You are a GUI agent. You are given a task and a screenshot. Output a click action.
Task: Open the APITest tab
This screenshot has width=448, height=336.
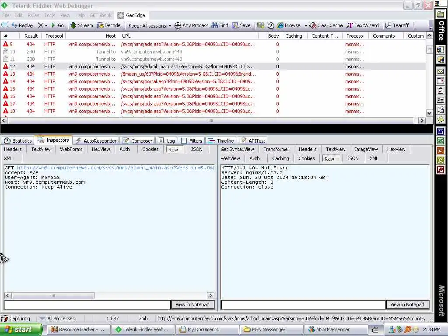point(253,140)
